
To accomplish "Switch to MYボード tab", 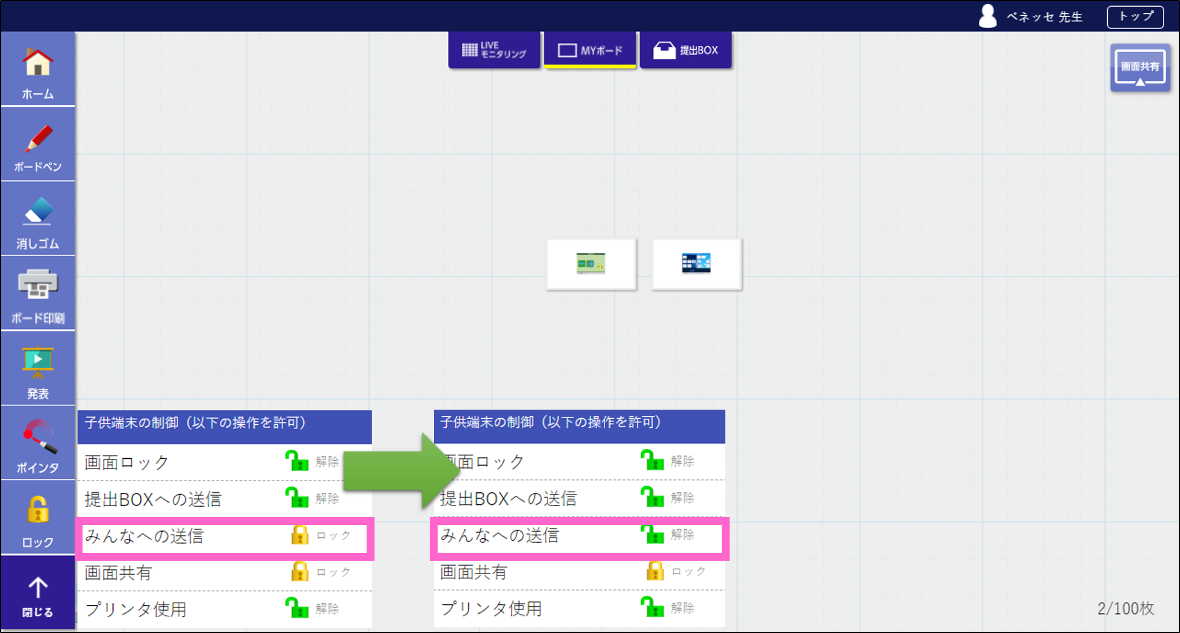I will 589,50.
